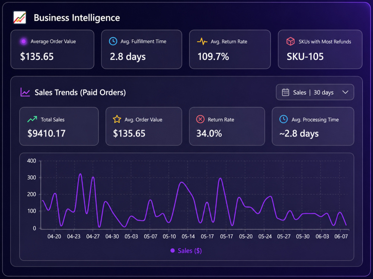Image resolution: width=373 pixels, height=279 pixels.
Task: Click the purple dot icon beside Average Order Value
Action: [x=23, y=42]
